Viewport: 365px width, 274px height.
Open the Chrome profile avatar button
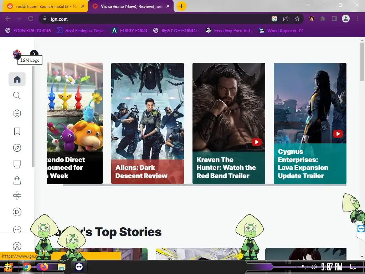(x=346, y=19)
